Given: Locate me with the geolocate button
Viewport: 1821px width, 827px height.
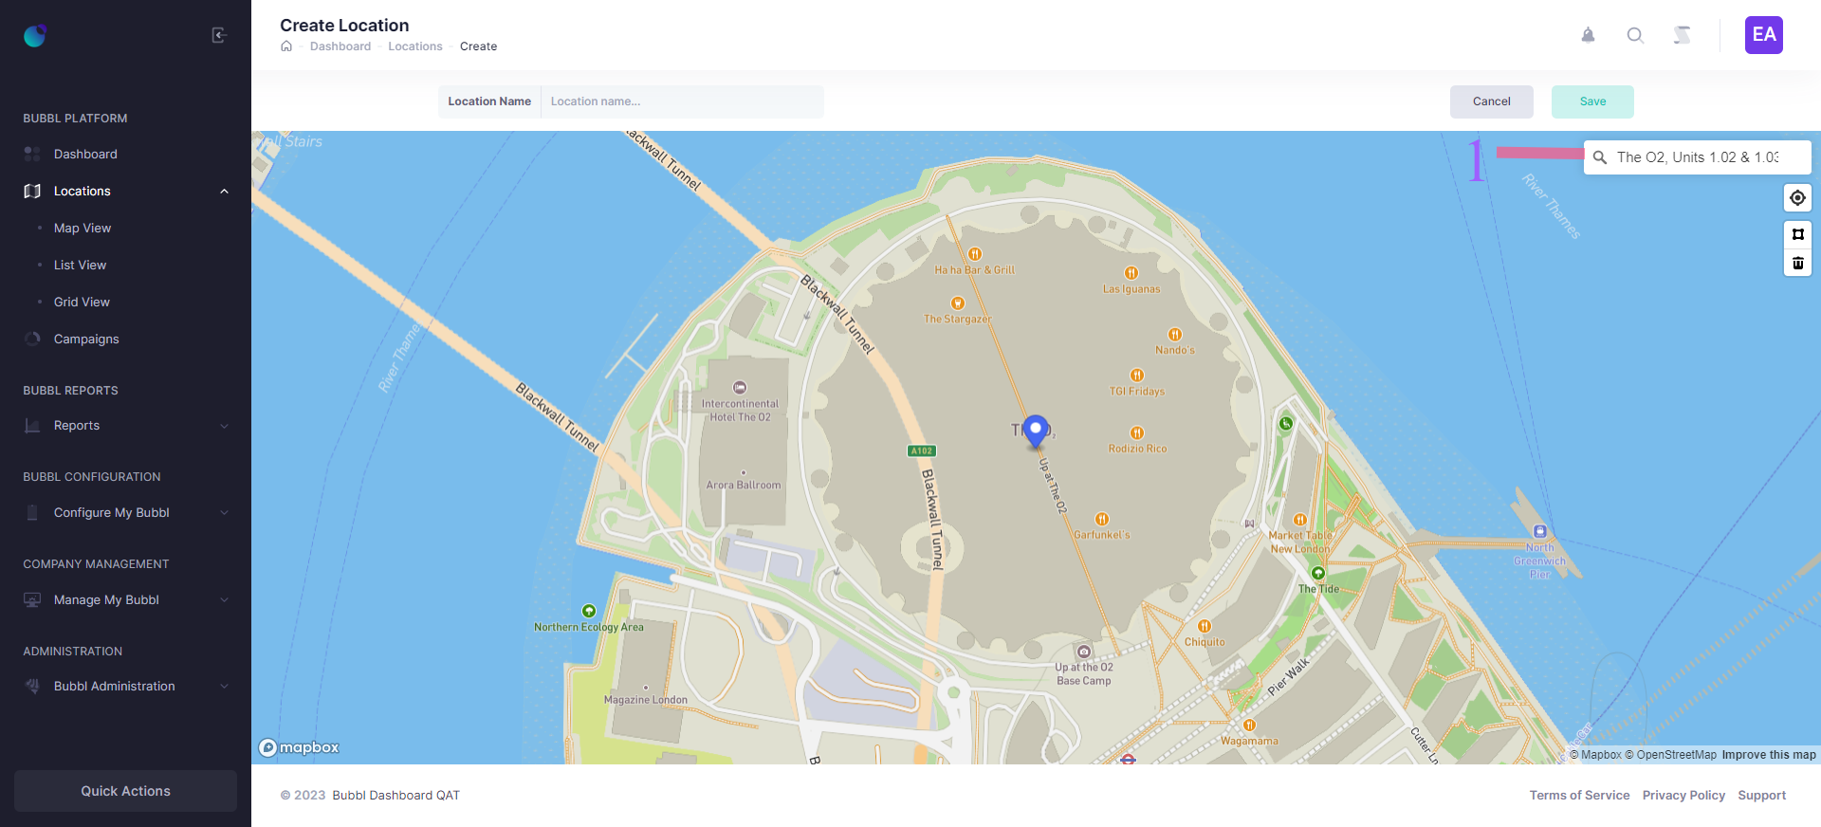Looking at the screenshot, I should (1797, 198).
